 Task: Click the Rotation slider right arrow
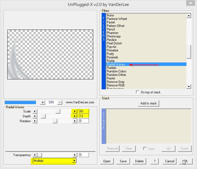pos(75,121)
